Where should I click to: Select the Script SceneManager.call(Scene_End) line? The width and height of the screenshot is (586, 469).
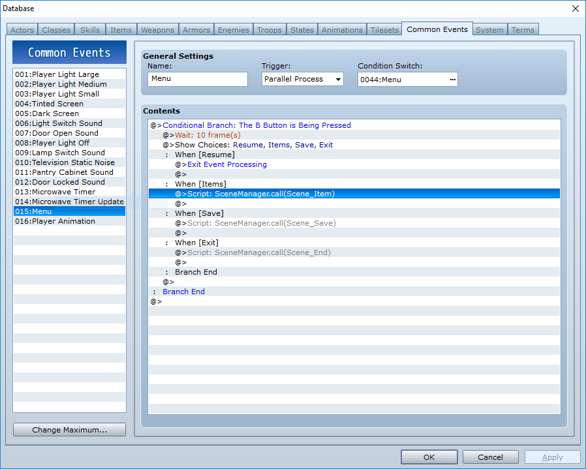coord(354,252)
